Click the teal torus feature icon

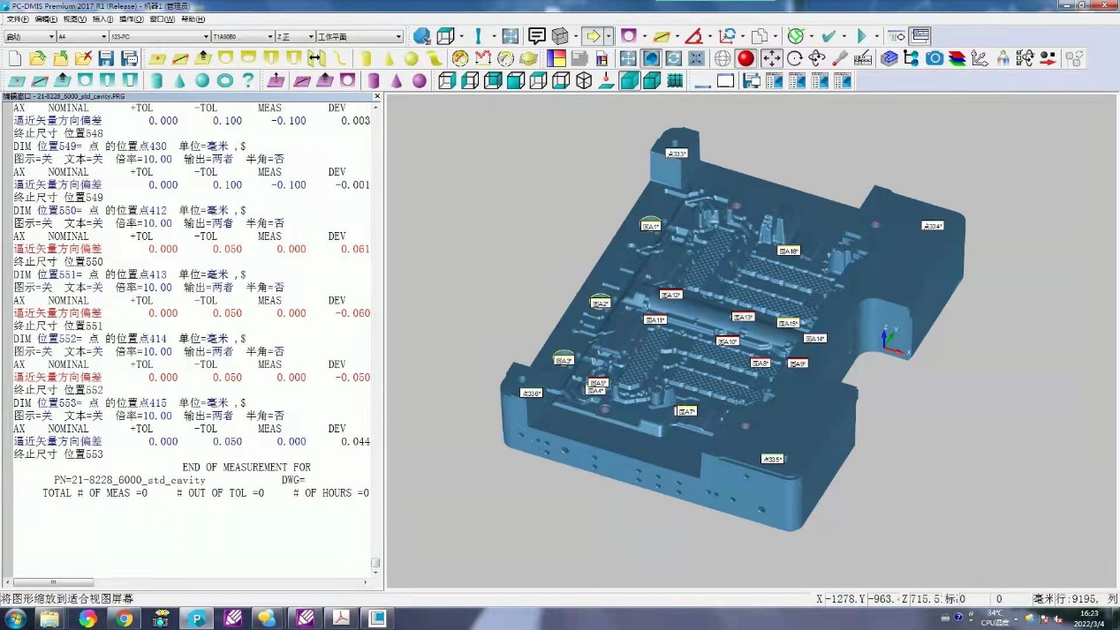point(225,81)
